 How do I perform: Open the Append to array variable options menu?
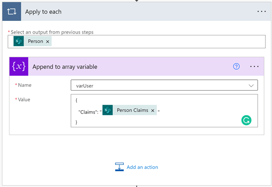click(x=254, y=66)
